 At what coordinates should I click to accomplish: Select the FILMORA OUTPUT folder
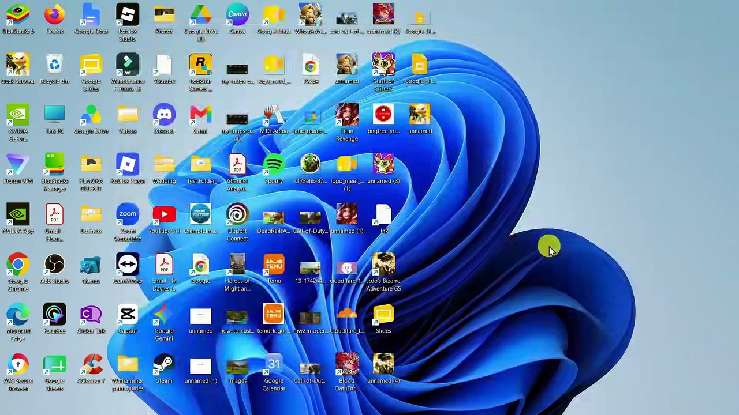tap(91, 164)
